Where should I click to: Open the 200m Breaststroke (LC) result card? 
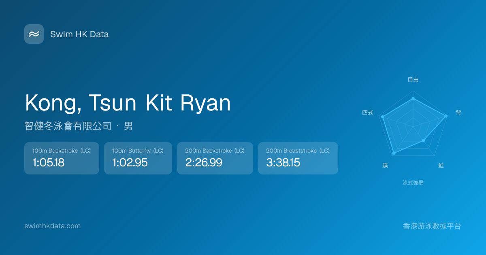point(298,158)
